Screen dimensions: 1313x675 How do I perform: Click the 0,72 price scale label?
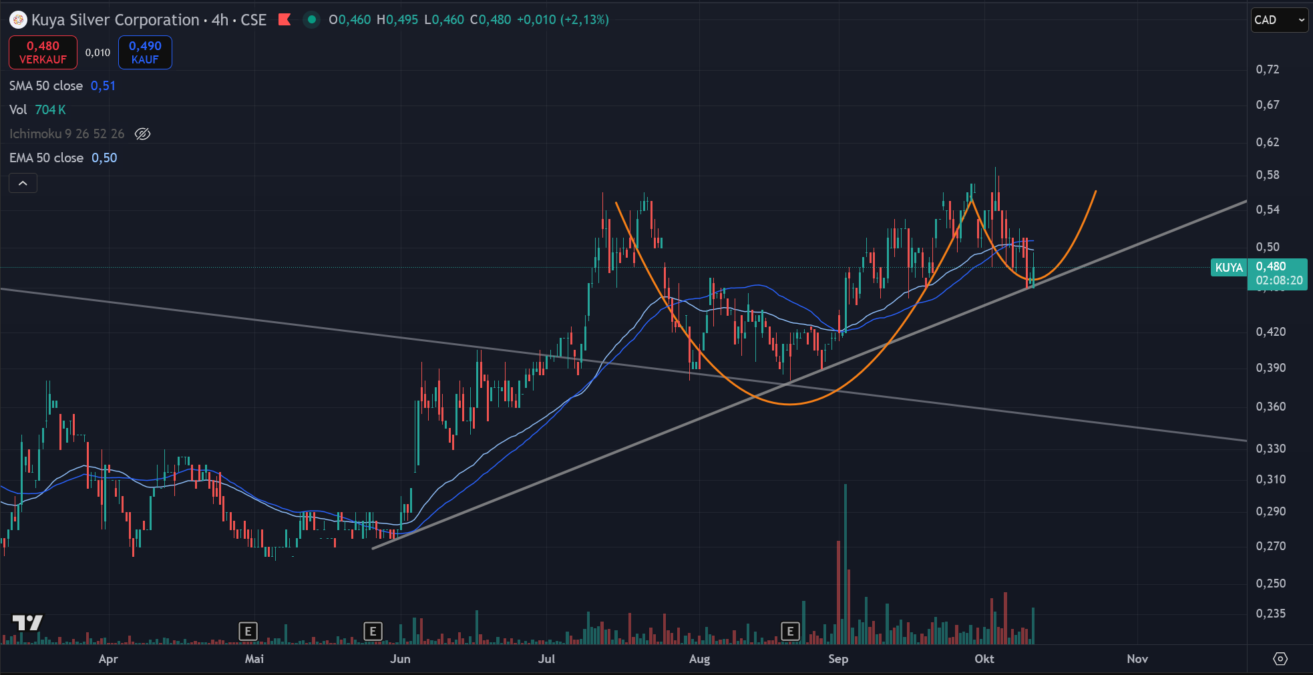1268,69
